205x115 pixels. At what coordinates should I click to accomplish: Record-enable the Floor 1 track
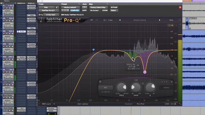(4, 8)
